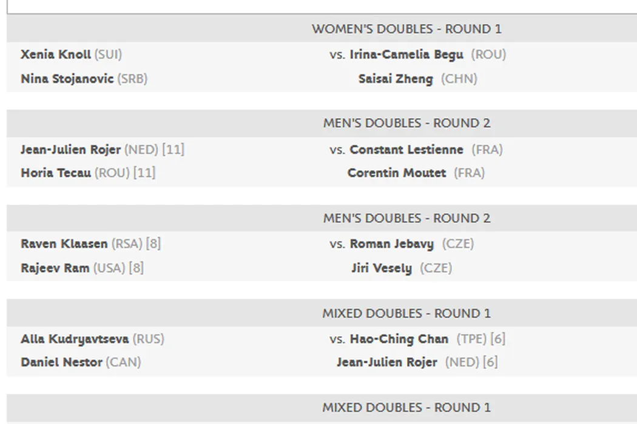Click player name Xenia Knoll
This screenshot has width=637, height=424.
55,55
